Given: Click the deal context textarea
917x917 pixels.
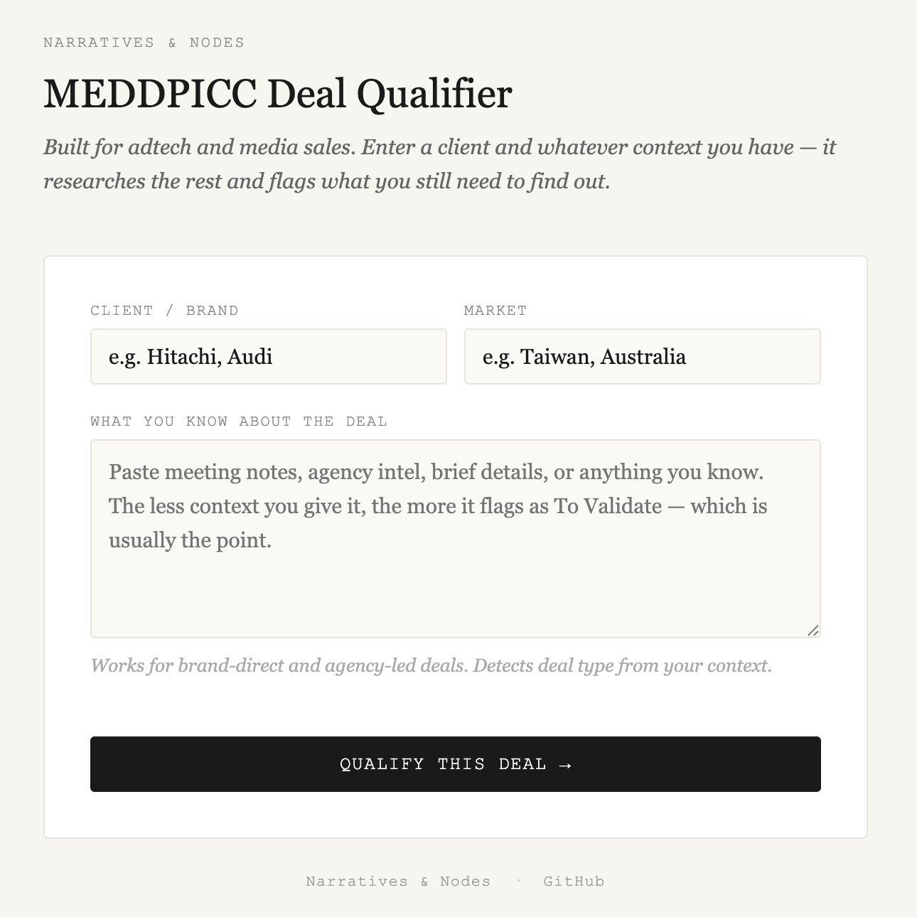Looking at the screenshot, I should click(456, 539).
